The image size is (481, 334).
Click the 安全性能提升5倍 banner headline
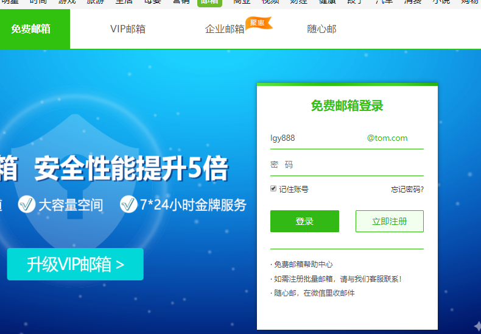click(132, 168)
